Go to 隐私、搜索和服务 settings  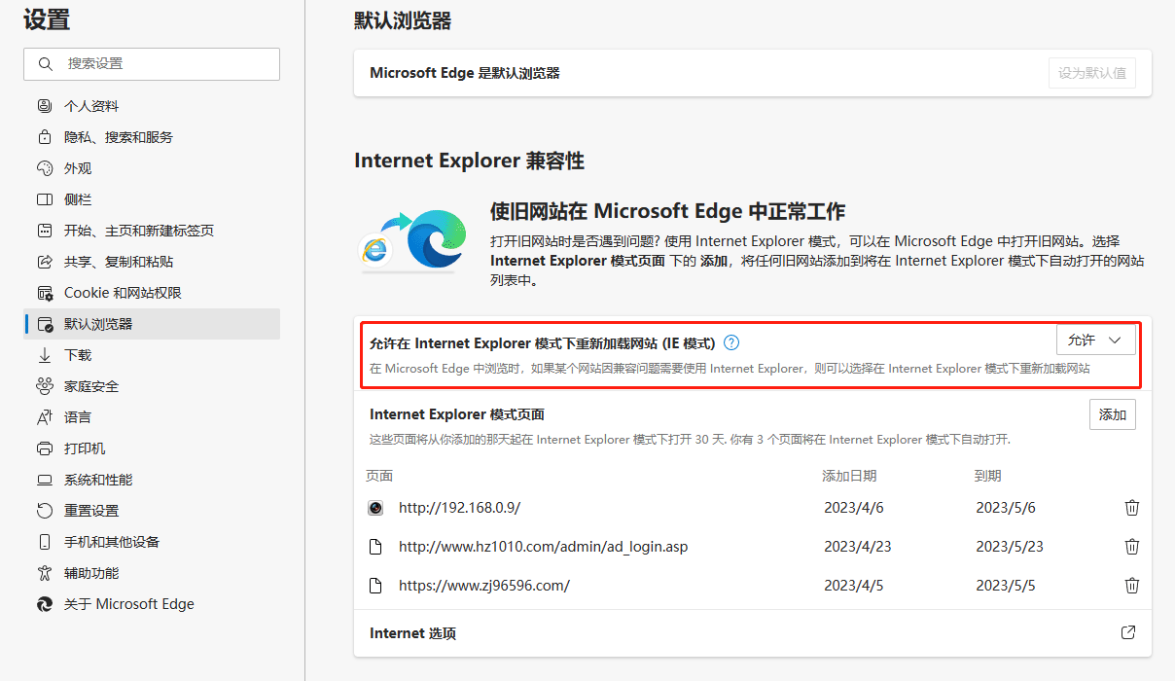152,137
